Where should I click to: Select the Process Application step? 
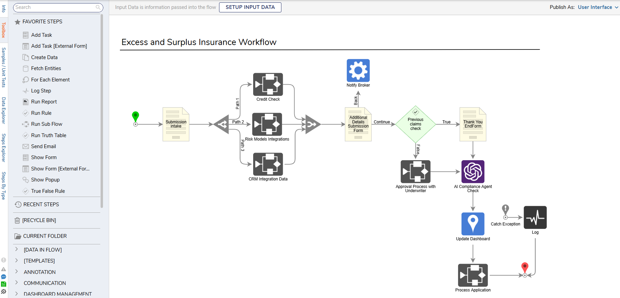[473, 275]
